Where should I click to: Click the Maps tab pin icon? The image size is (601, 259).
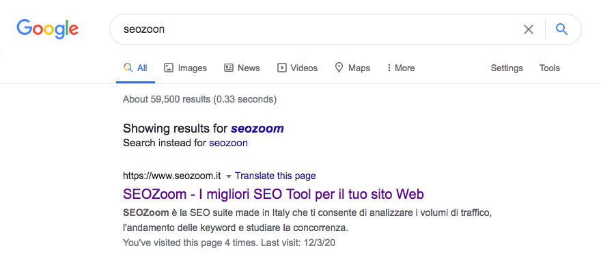(339, 68)
